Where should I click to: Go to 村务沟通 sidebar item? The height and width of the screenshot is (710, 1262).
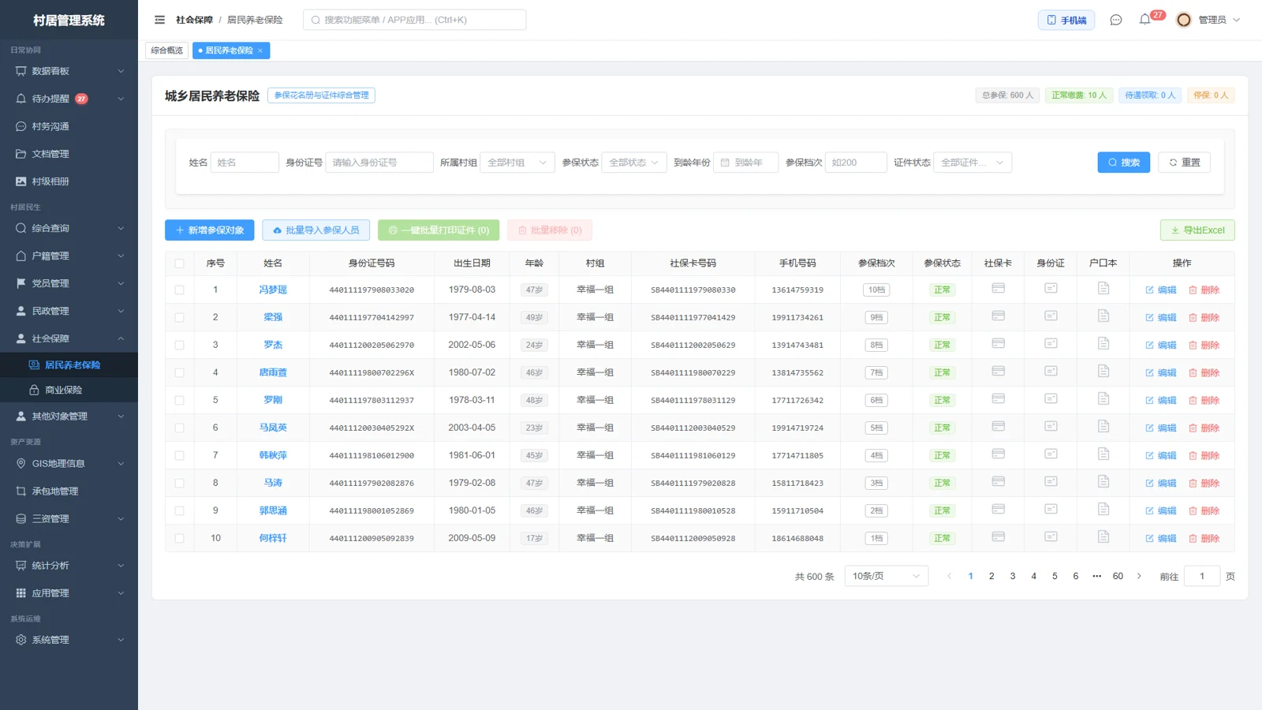tap(69, 126)
